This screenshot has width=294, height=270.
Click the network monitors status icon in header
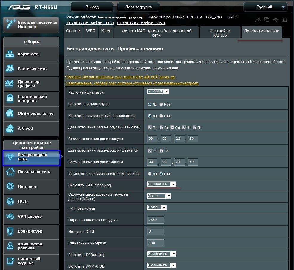point(267,19)
